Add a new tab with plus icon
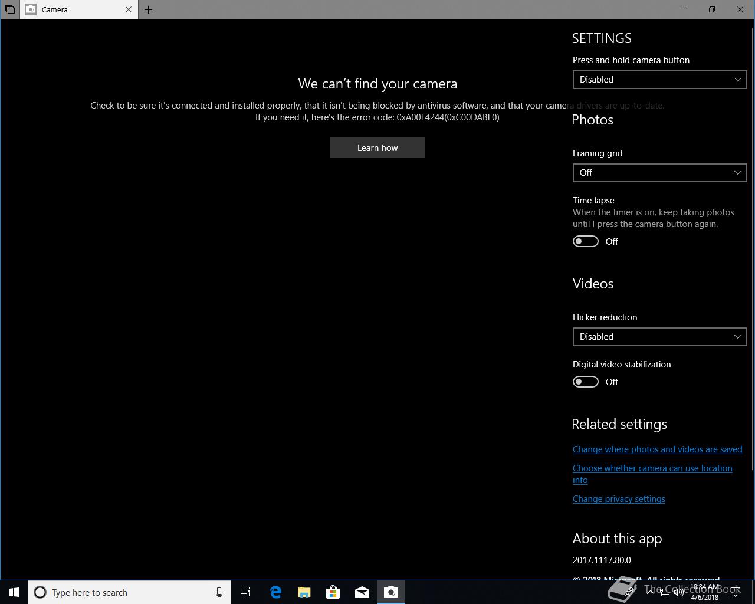 148,9
